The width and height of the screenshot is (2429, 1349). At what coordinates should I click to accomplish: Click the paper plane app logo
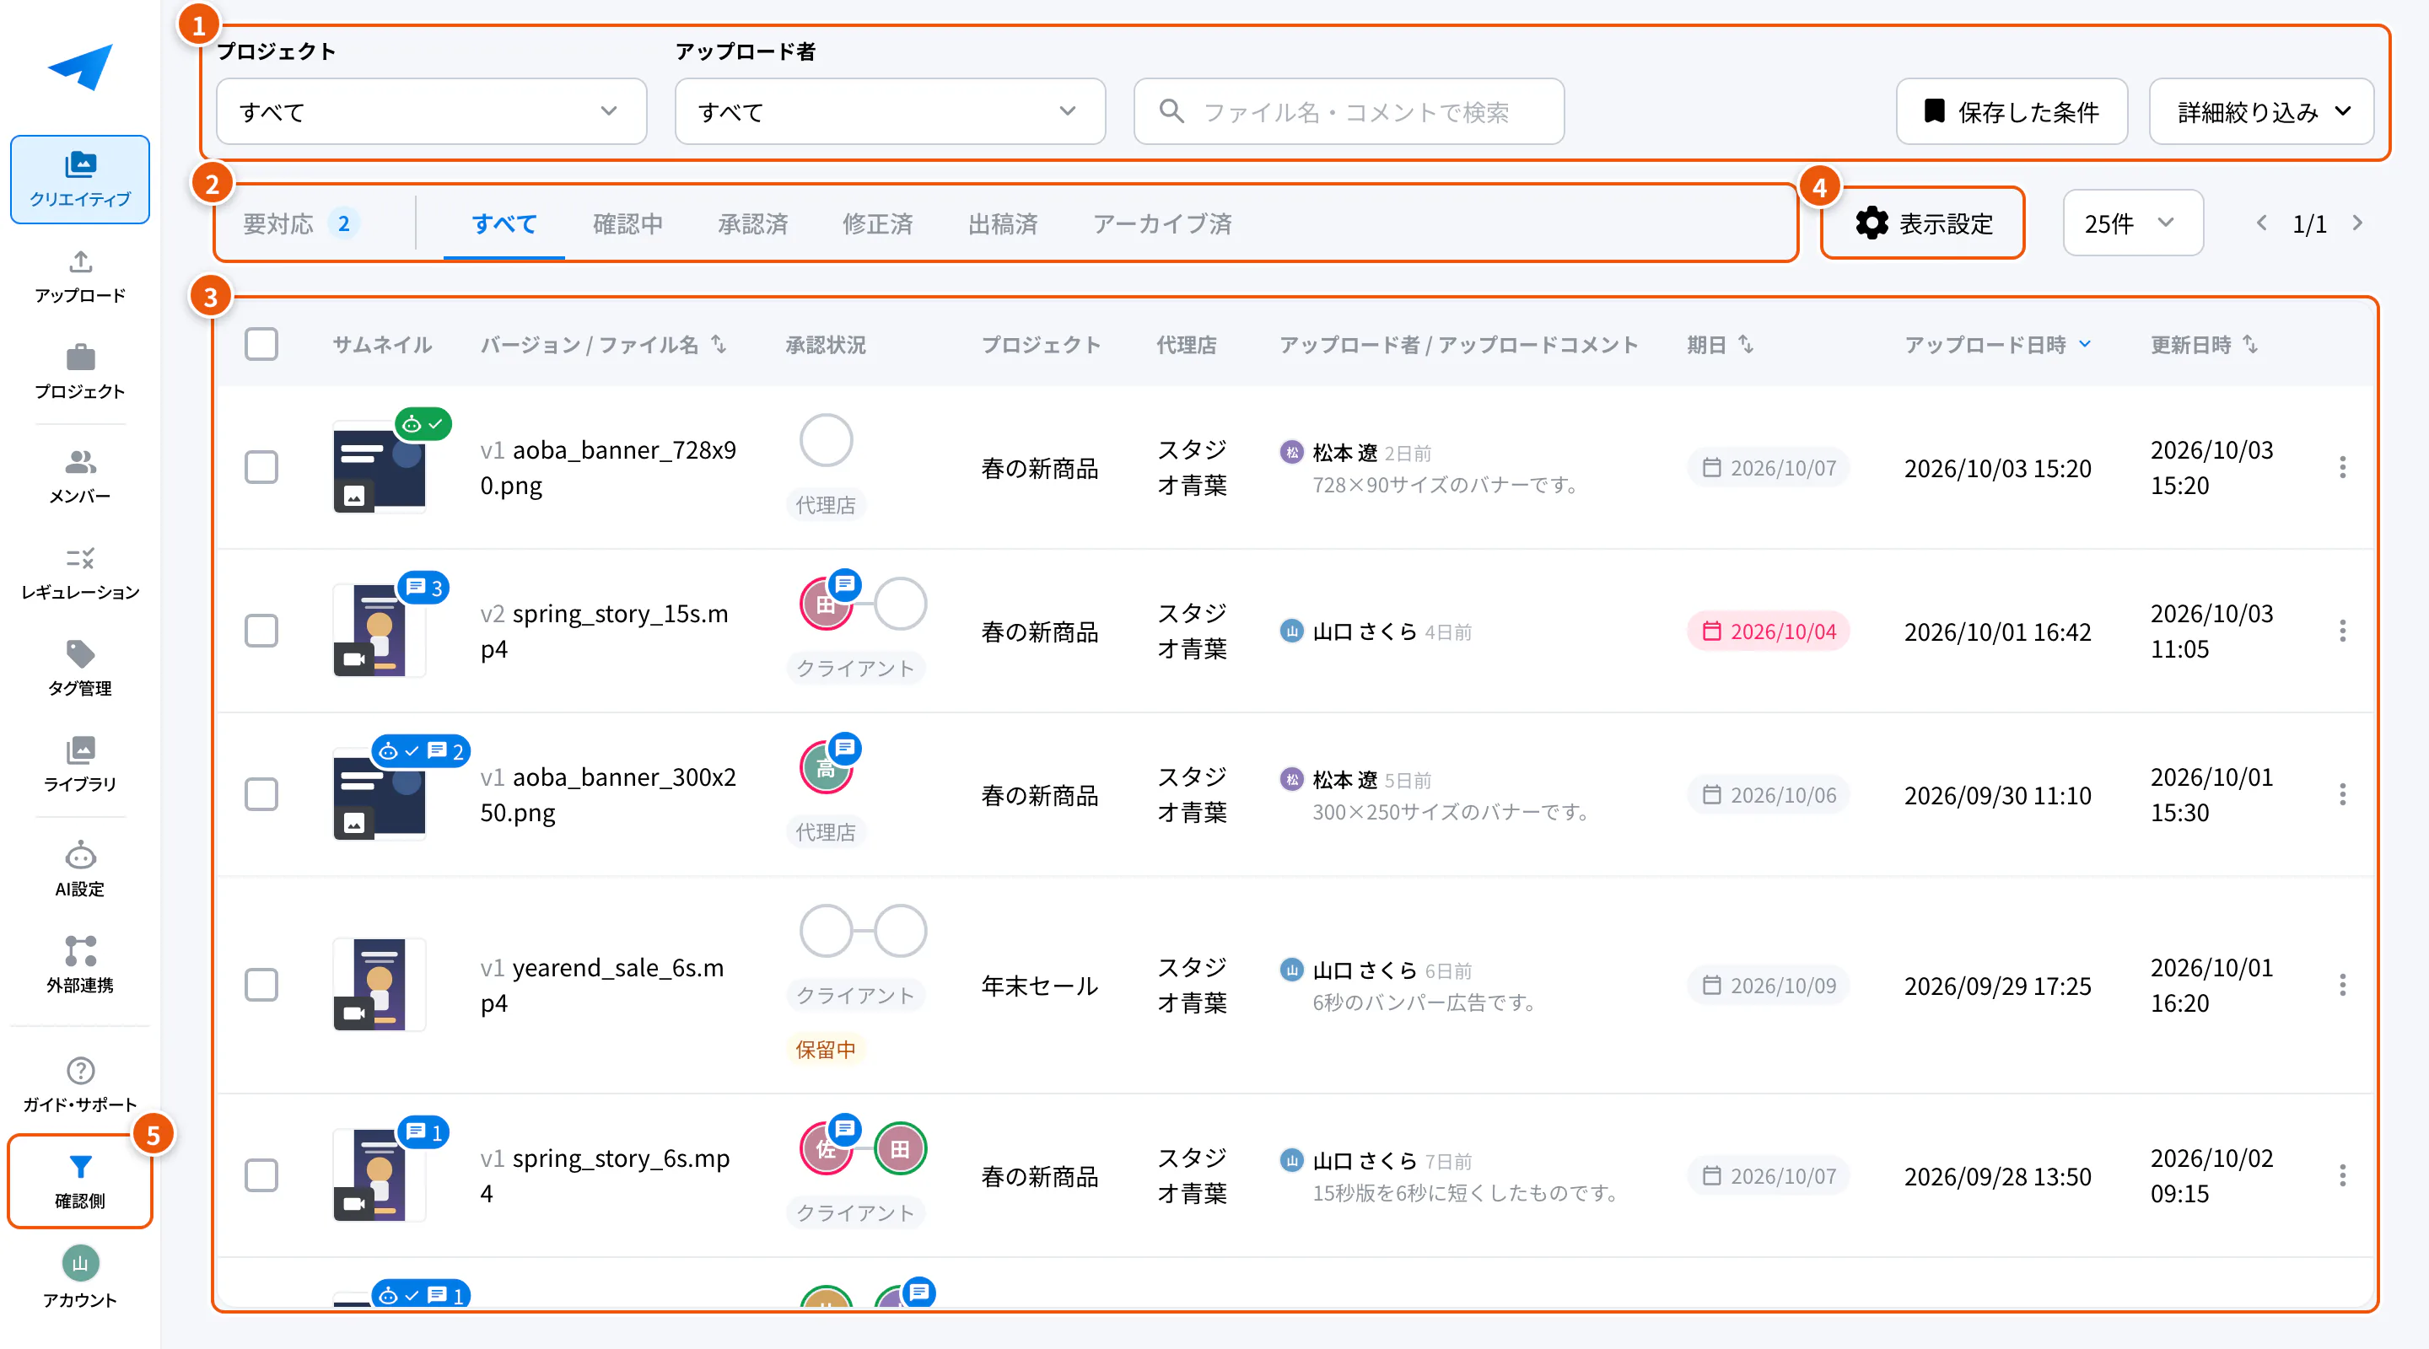[80, 67]
